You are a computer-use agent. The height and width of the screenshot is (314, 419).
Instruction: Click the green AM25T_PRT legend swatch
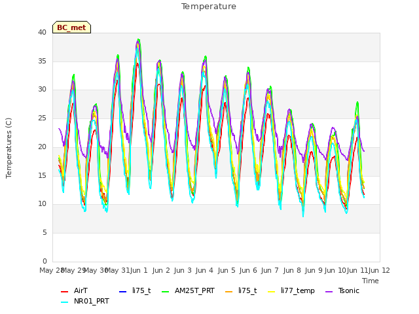pos(166,292)
